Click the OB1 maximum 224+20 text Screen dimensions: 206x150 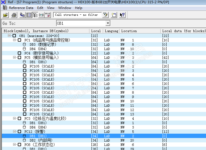39,36
